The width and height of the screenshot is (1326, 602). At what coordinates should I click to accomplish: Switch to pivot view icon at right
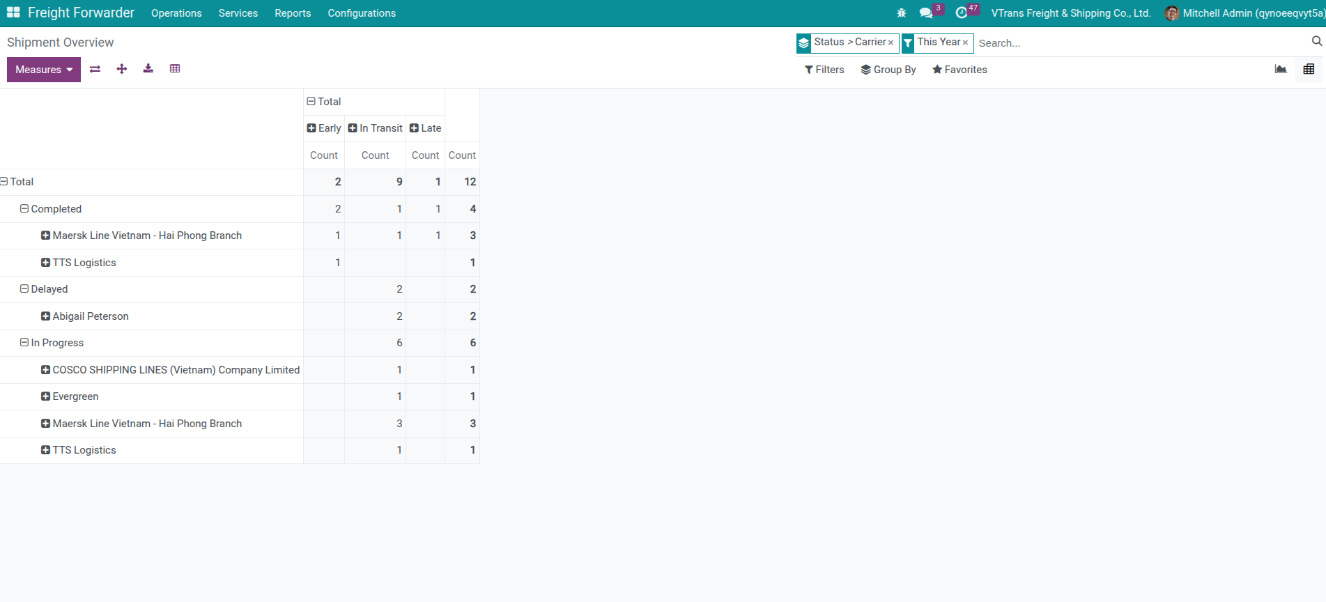(1309, 69)
